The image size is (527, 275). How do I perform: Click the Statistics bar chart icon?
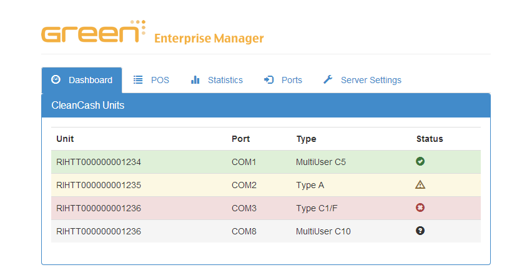click(x=195, y=80)
